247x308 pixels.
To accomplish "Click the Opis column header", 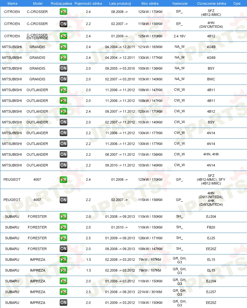I will click(x=237, y=3).
